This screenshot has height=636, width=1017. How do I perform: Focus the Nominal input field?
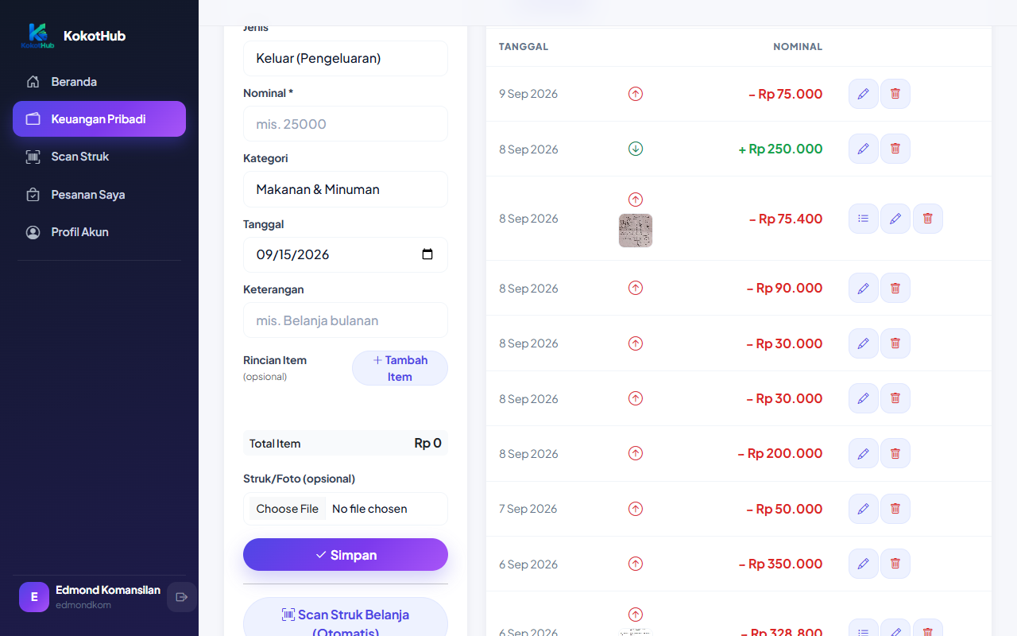pos(346,124)
